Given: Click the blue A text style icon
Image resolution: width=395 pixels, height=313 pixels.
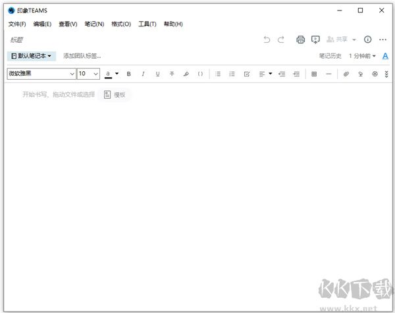Looking at the screenshot, I should tap(385, 56).
